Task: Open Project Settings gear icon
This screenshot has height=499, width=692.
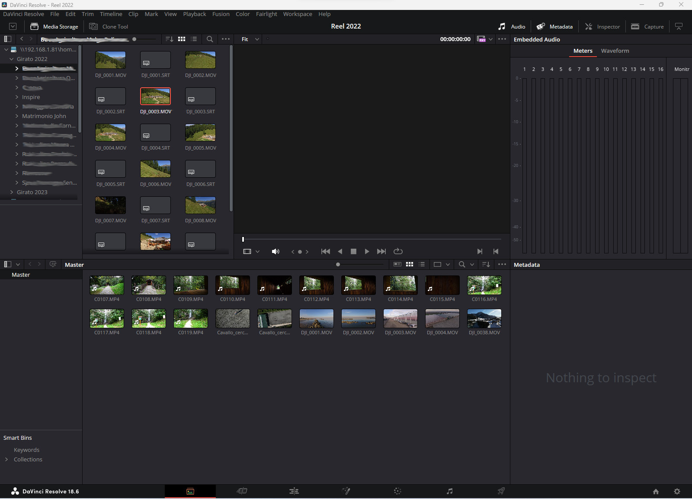Action: [x=677, y=492]
